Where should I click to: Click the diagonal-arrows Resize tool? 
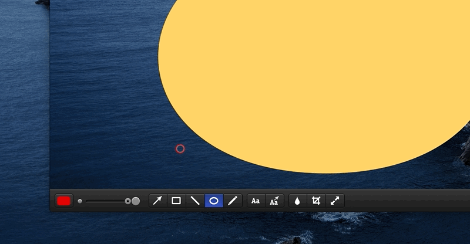point(335,201)
